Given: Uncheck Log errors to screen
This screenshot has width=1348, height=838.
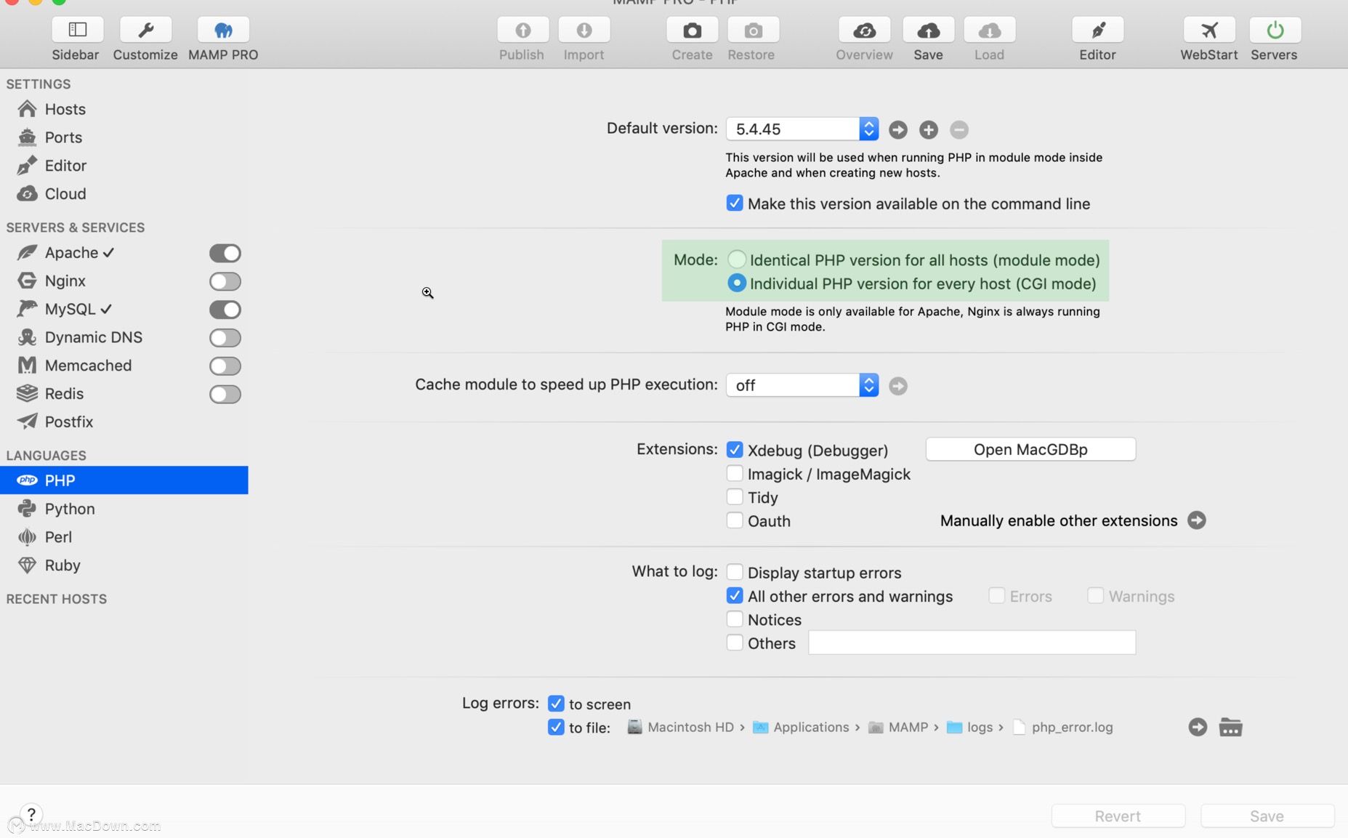Looking at the screenshot, I should click(x=556, y=704).
